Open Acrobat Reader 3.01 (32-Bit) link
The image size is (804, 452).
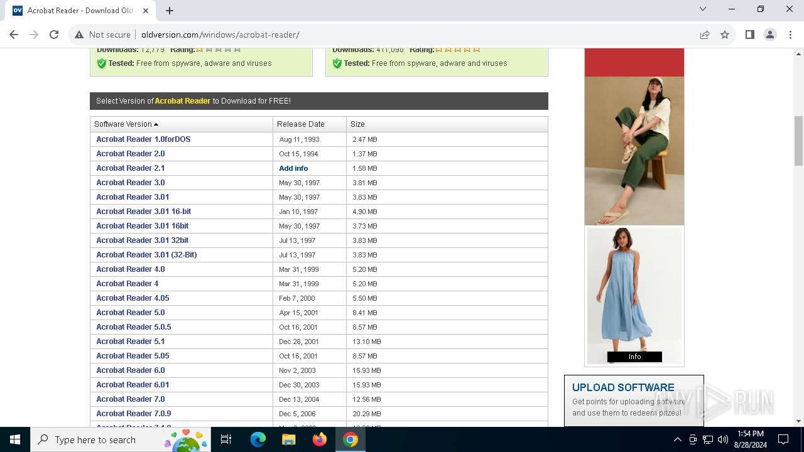[146, 255]
